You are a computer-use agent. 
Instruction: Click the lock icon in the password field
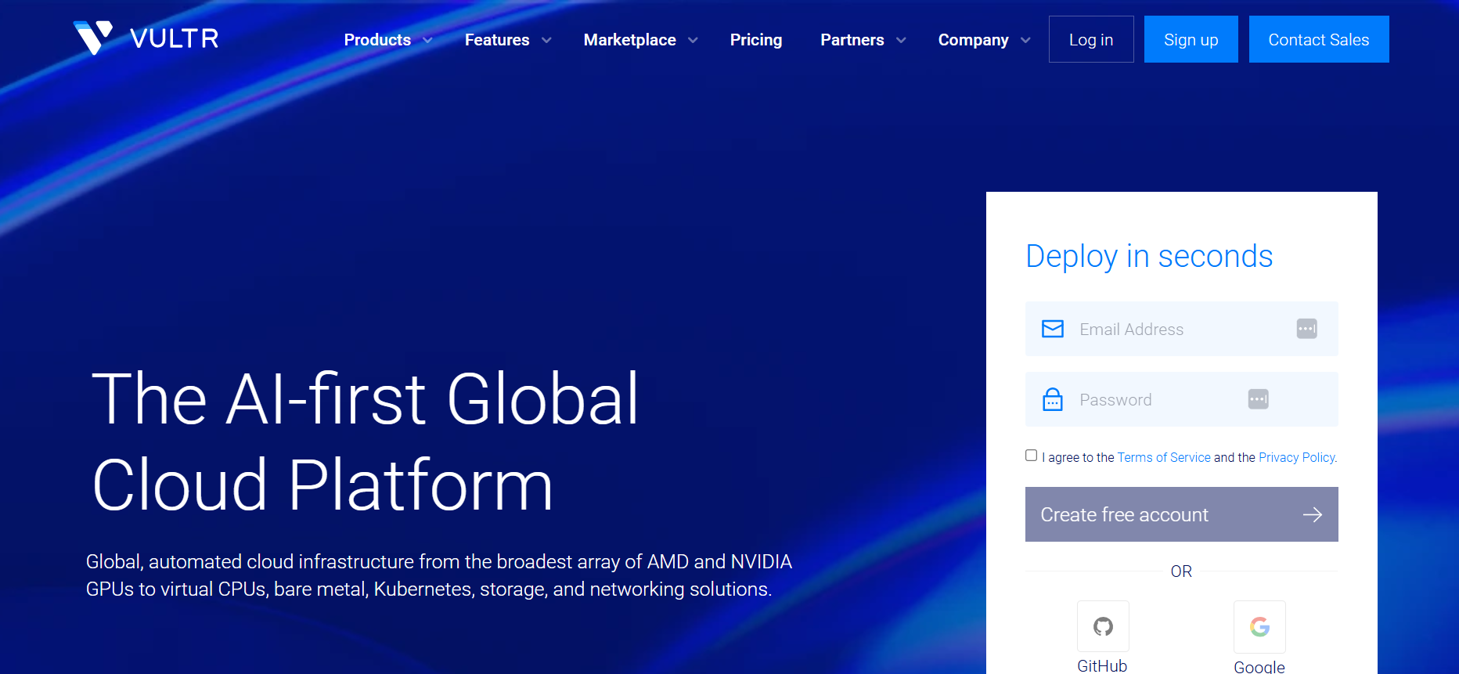coord(1053,399)
